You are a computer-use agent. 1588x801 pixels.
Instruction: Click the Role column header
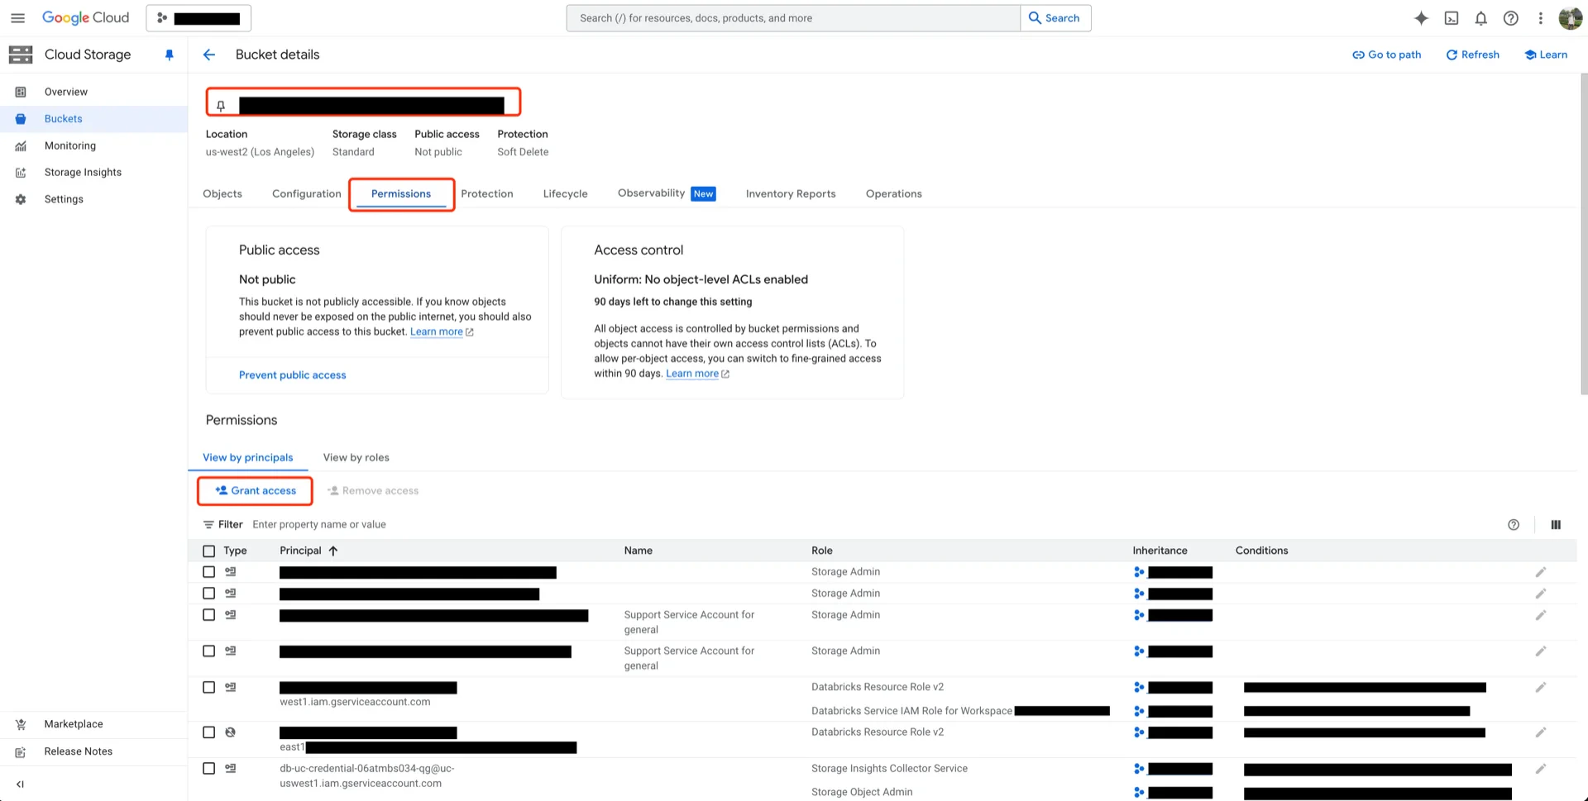(x=822, y=551)
